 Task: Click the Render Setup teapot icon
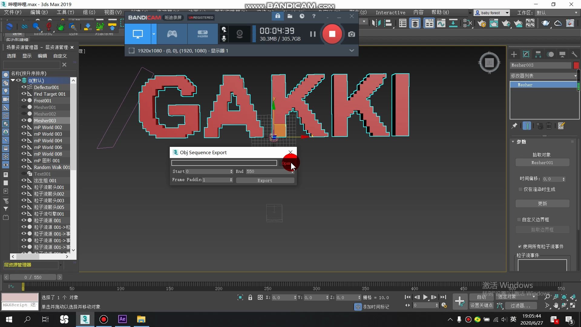point(482,23)
